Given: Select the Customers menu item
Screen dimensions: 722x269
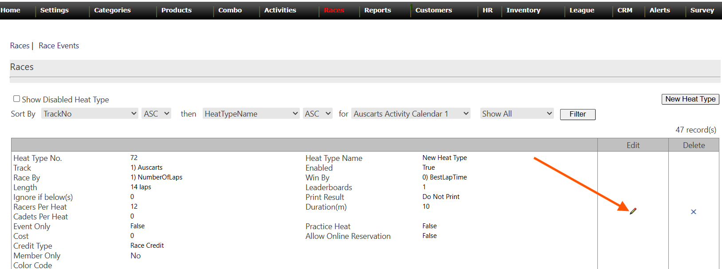Looking at the screenshot, I should tap(433, 10).
